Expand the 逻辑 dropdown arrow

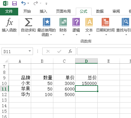tap(76, 35)
